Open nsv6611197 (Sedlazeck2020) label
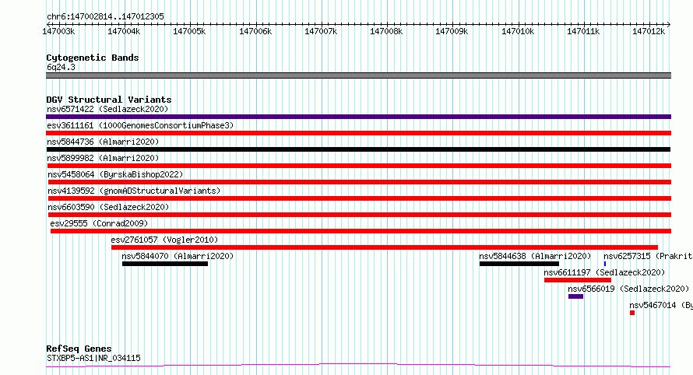693x375 pixels. pos(604,272)
